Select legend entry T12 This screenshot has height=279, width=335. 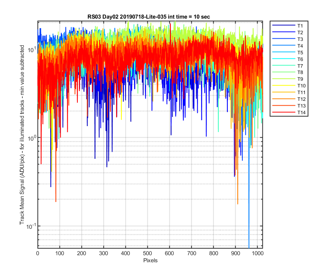pyautogui.click(x=289, y=99)
